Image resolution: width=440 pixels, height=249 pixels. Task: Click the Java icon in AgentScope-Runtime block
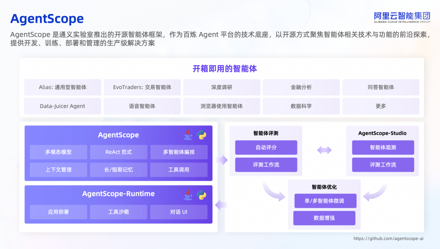click(x=188, y=194)
